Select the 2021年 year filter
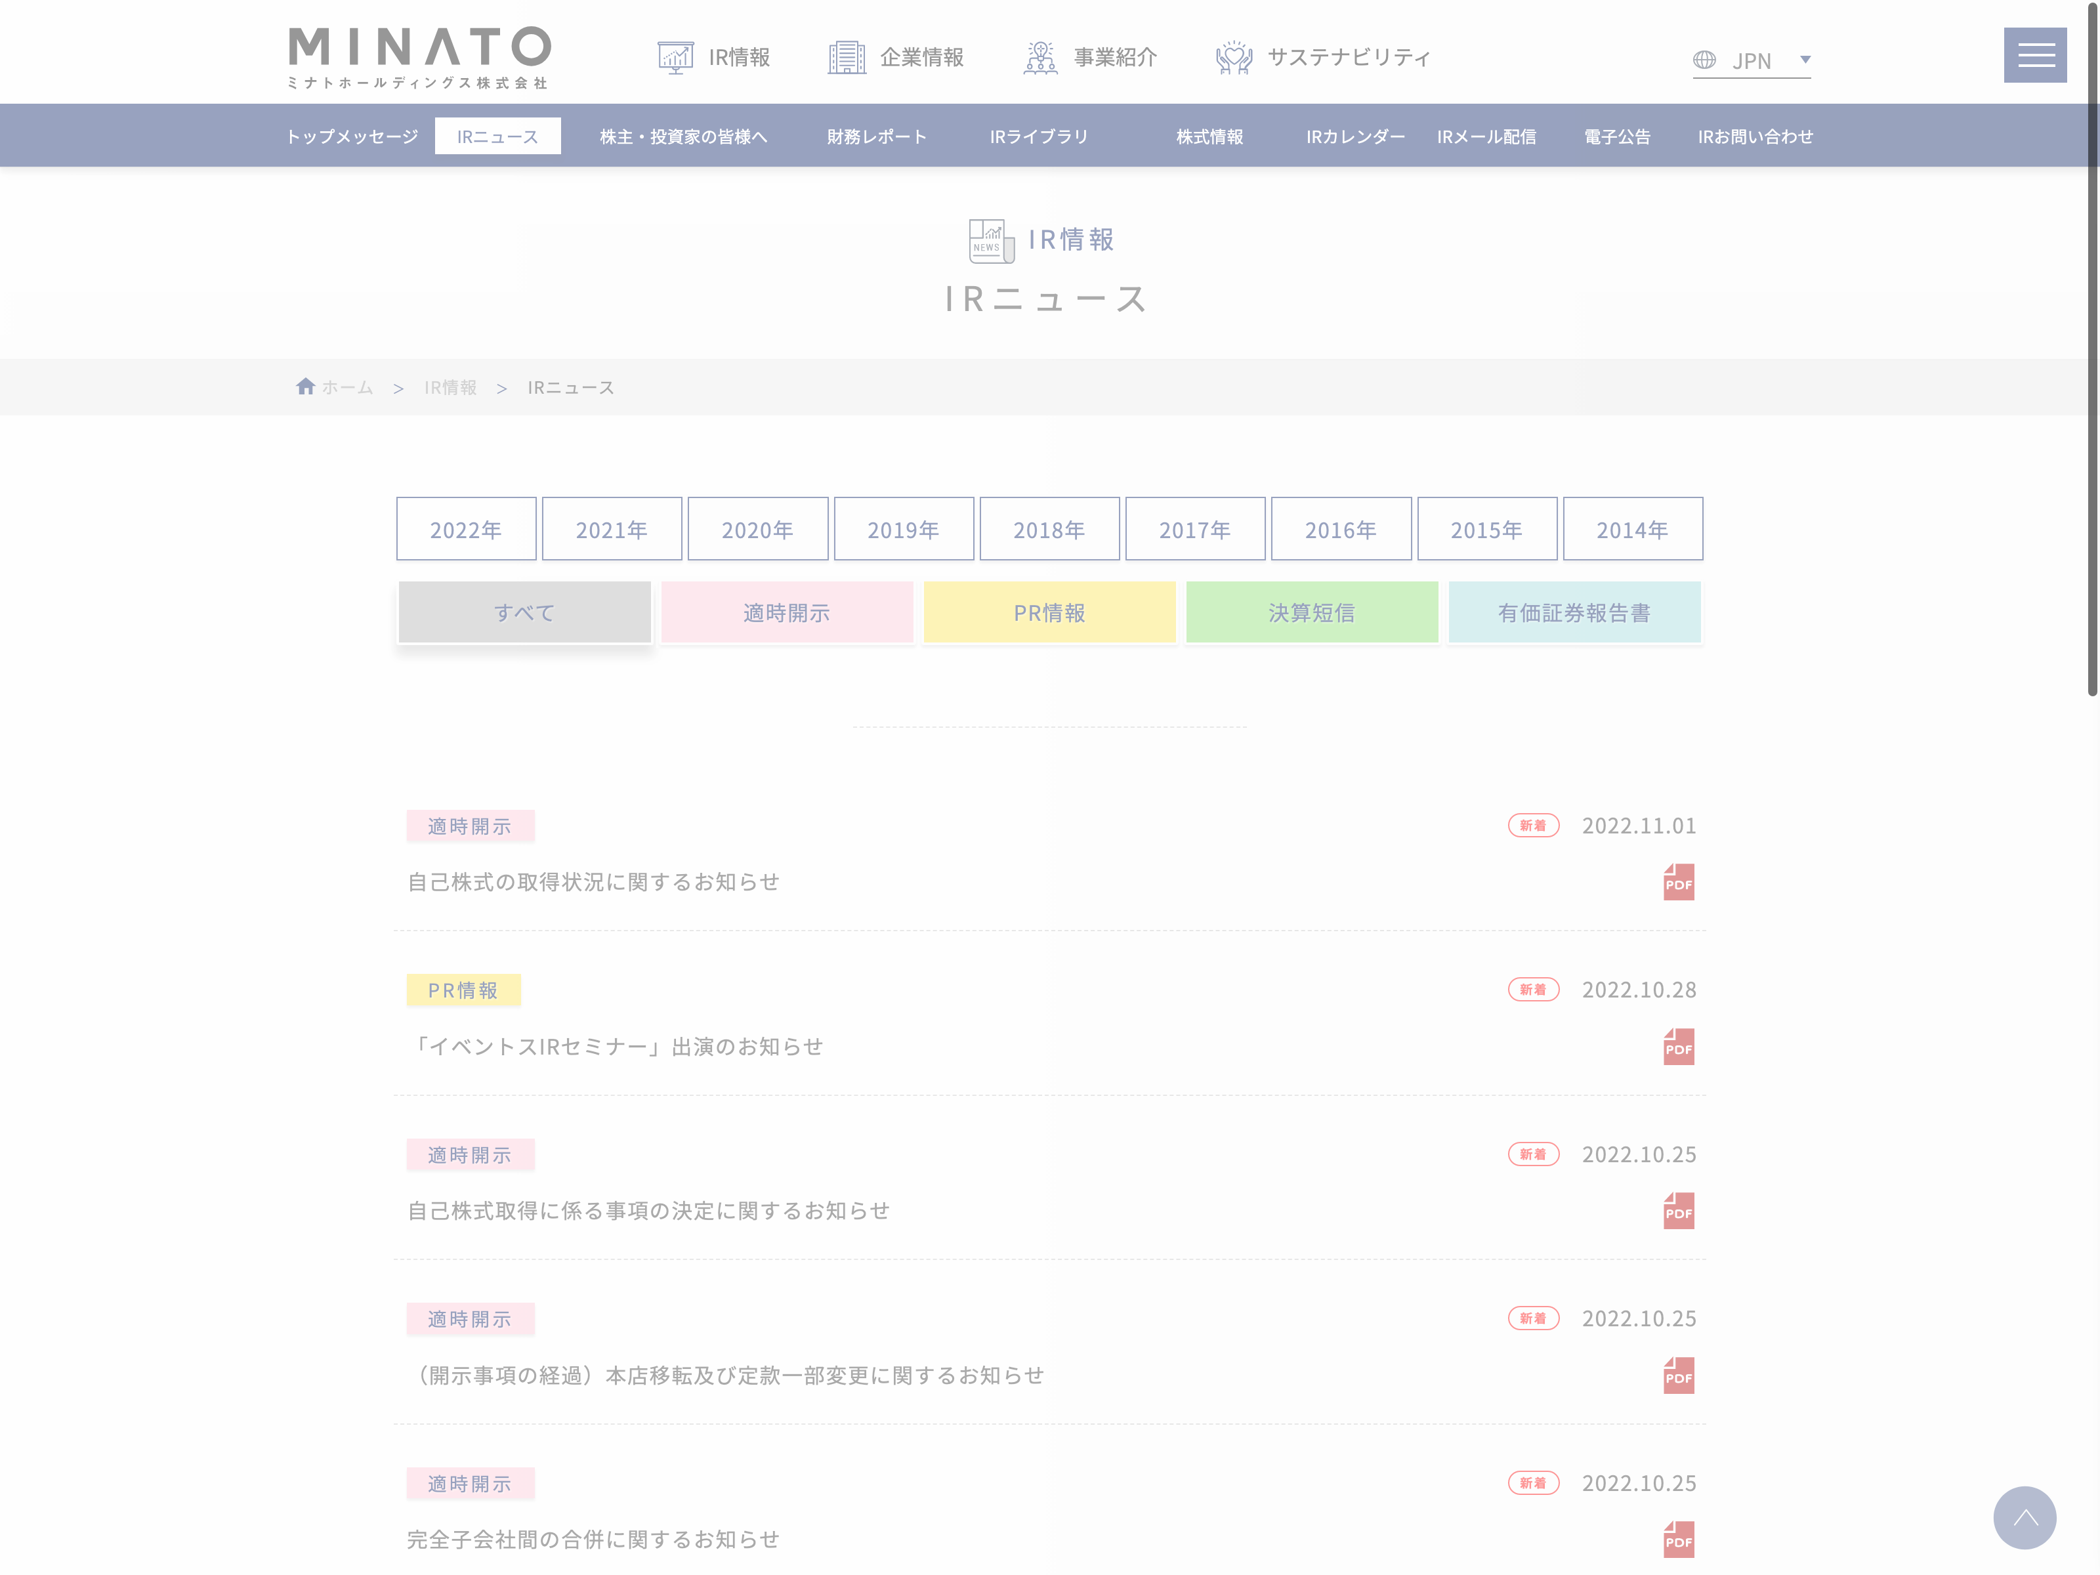 612,529
